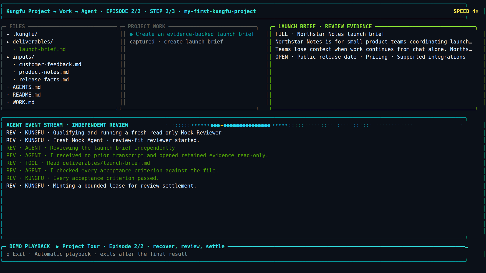Image resolution: width=486 pixels, height=273 pixels.
Task: Open launch-brief.md in the file tree
Action: [x=42, y=49]
